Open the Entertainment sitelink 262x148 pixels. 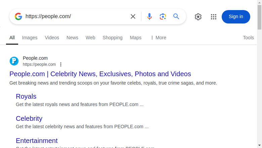37,141
